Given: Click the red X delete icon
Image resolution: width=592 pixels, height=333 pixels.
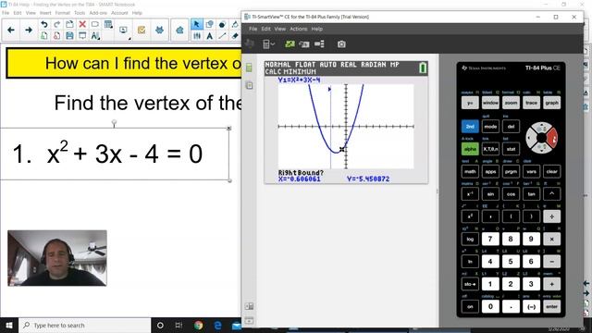Looking at the screenshot, I should pyautogui.click(x=82, y=25).
